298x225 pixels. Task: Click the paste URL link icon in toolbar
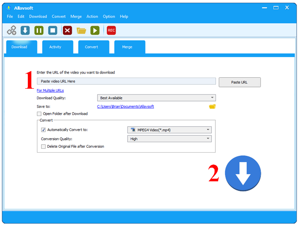coord(12,30)
